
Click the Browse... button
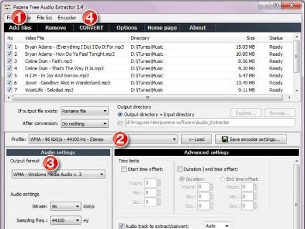coord(280,113)
